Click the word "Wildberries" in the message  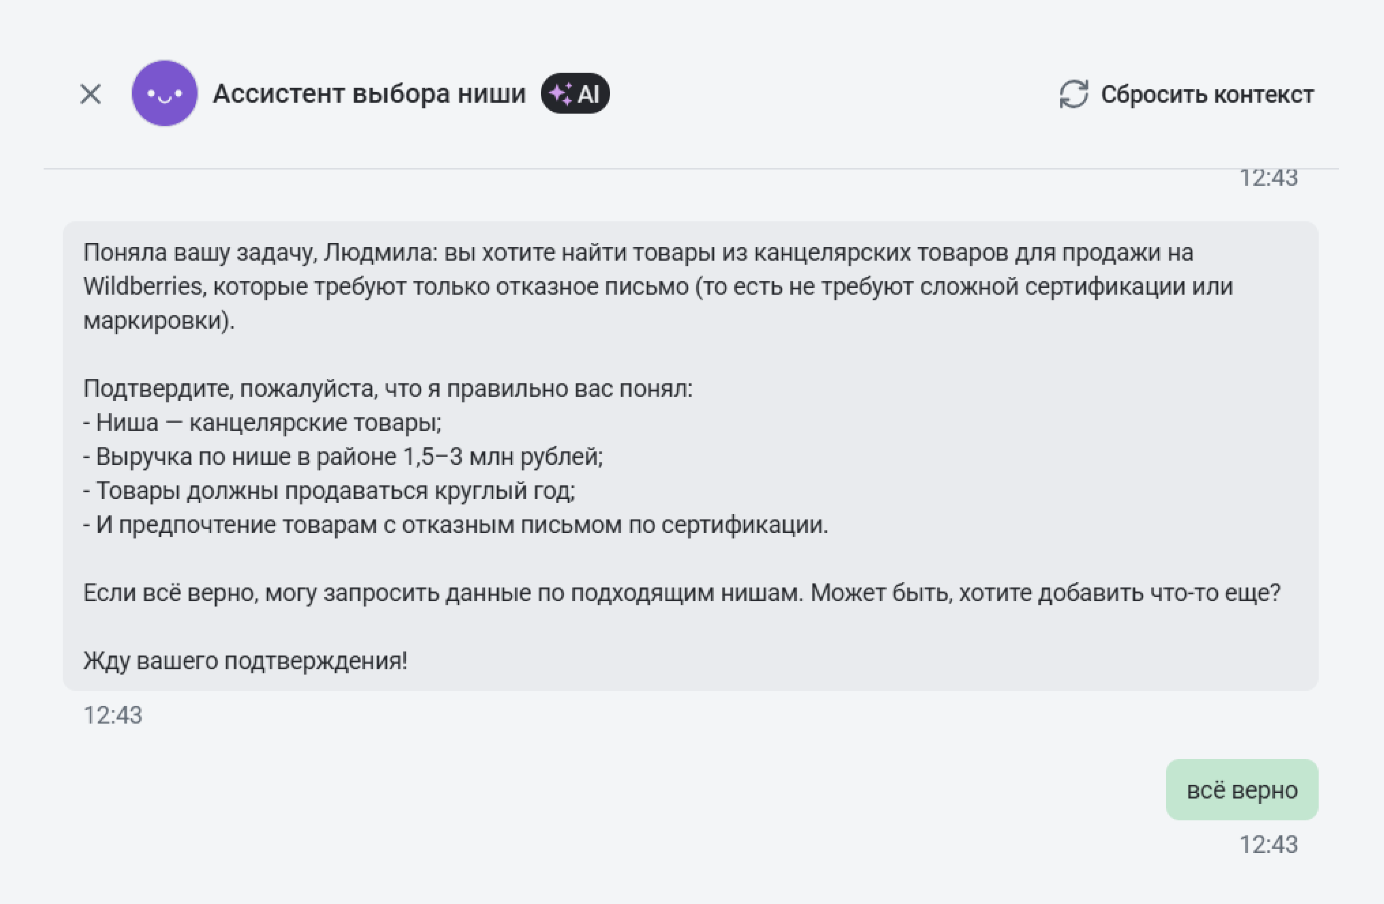(143, 287)
